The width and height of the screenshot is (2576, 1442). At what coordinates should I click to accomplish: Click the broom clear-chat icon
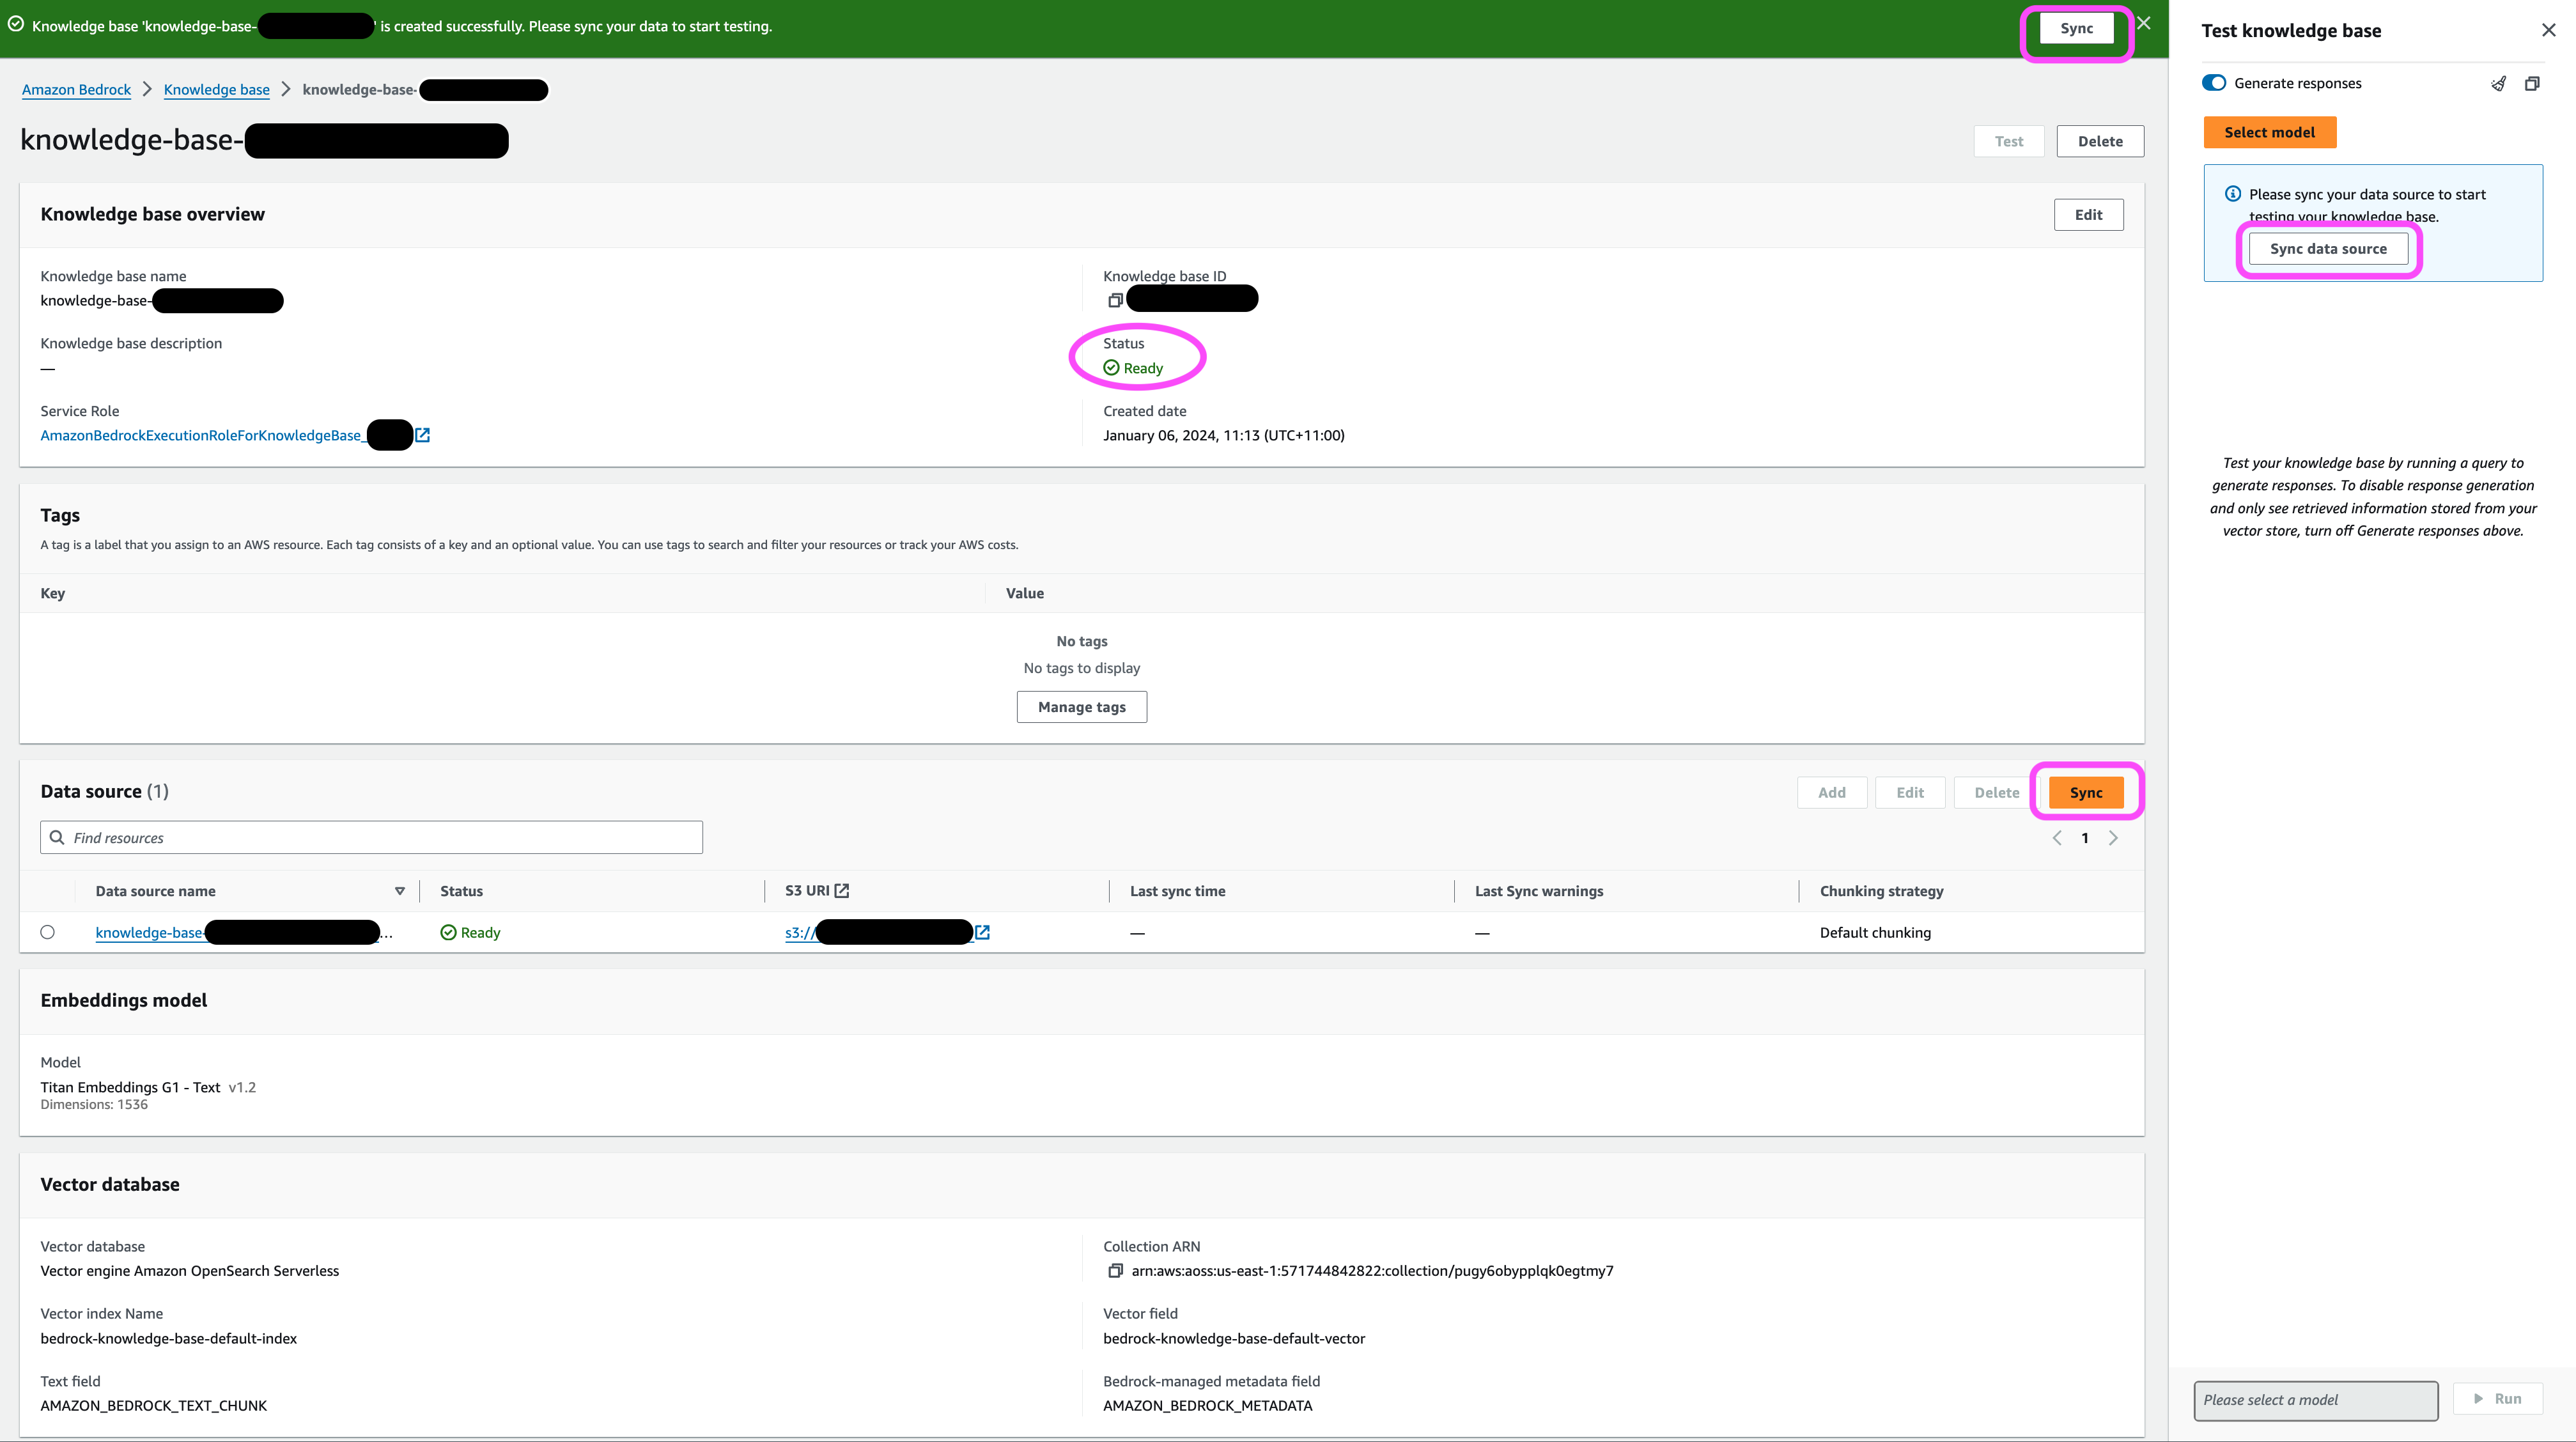2498,83
